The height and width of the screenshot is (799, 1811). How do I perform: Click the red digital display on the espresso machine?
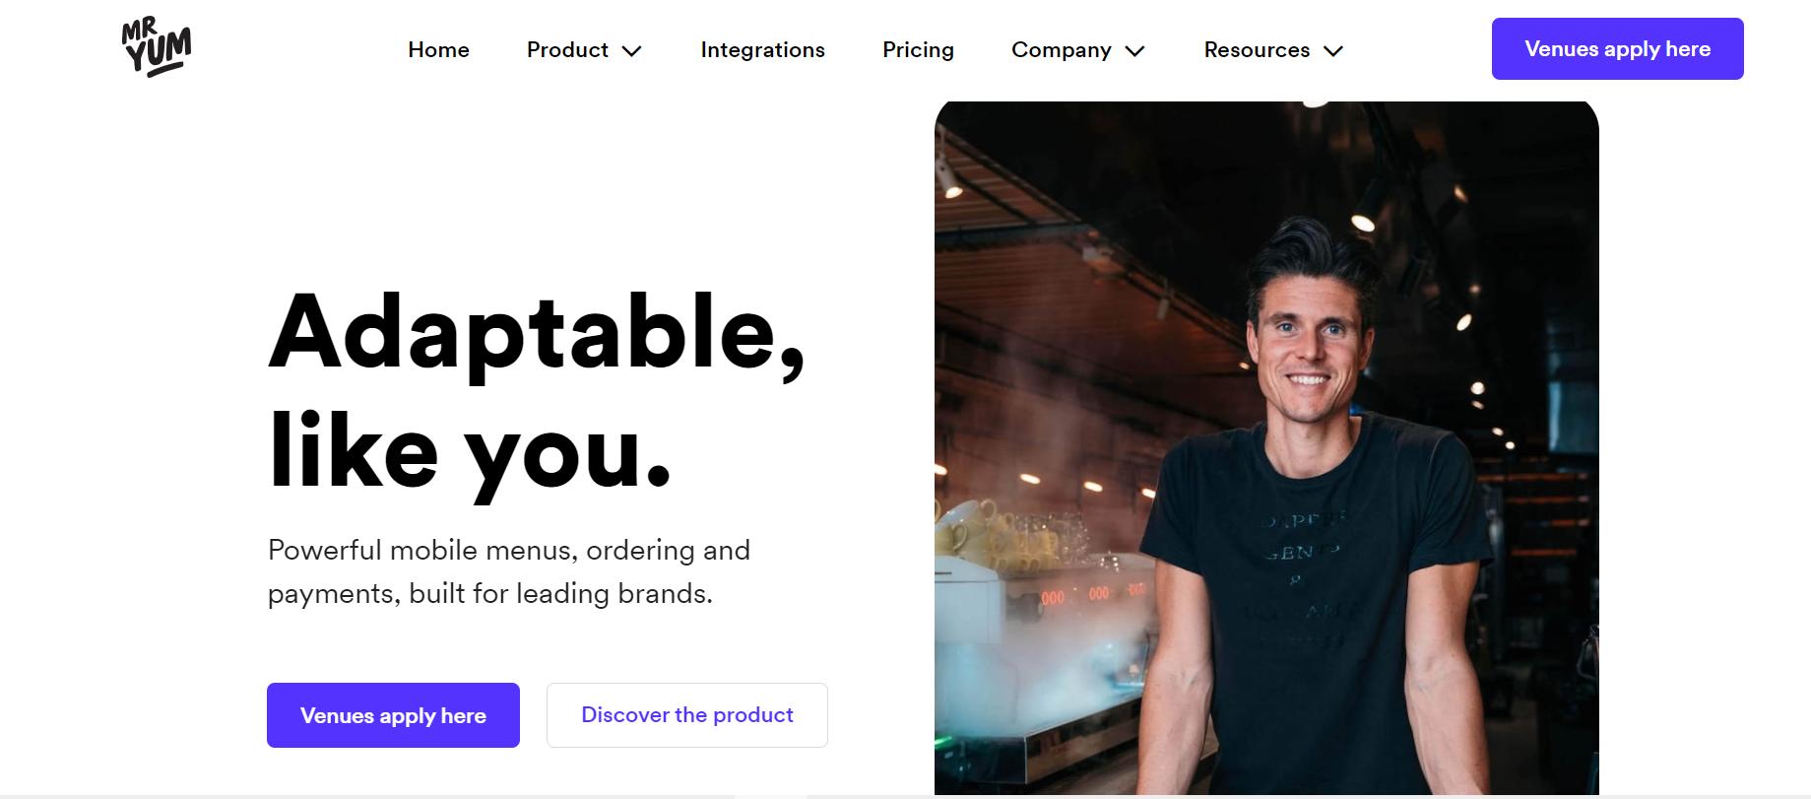point(1093,594)
